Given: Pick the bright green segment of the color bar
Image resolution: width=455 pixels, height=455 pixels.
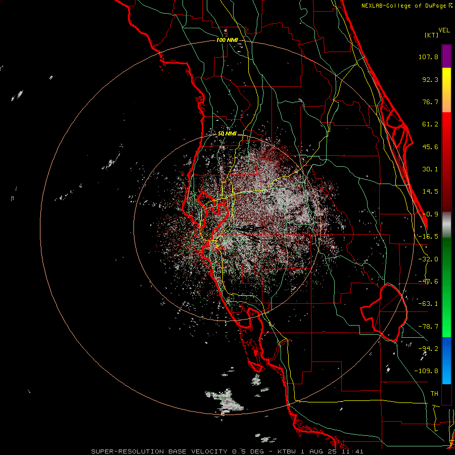Looking at the screenshot, I should tap(446, 287).
